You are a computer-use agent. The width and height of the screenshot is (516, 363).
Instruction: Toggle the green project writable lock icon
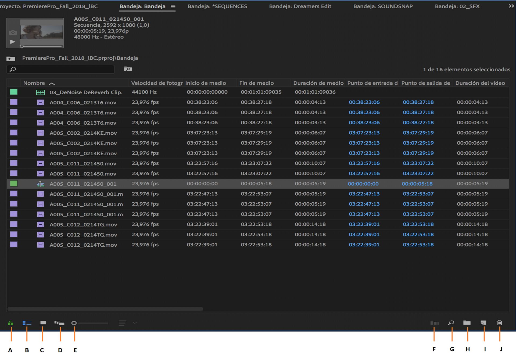coord(10,323)
